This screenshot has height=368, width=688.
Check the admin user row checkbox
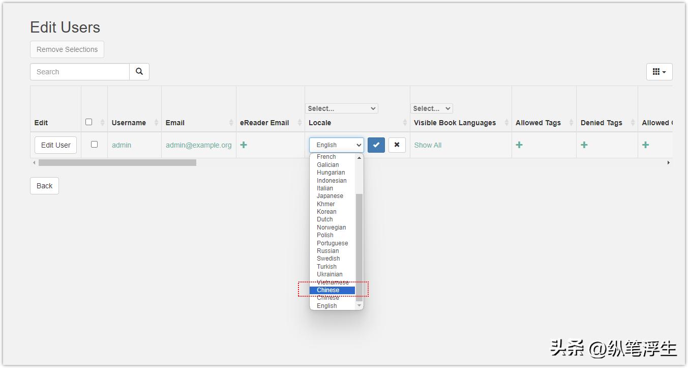[x=94, y=145]
